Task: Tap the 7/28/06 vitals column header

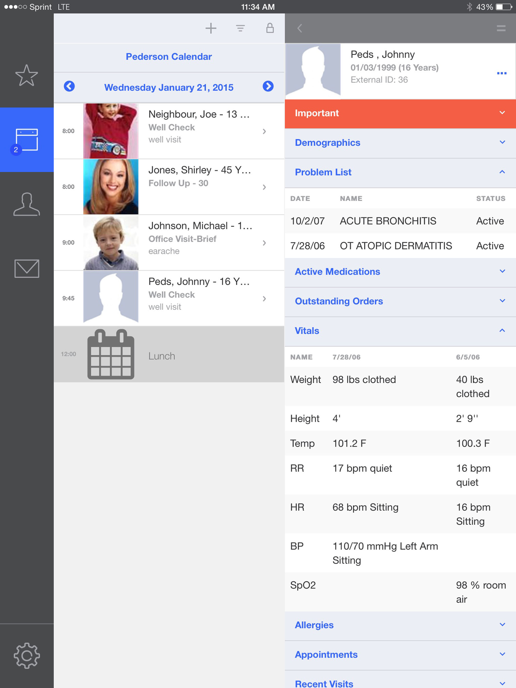Action: tap(346, 357)
